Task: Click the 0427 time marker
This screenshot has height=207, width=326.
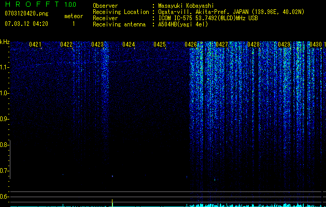Action: (x=222, y=45)
